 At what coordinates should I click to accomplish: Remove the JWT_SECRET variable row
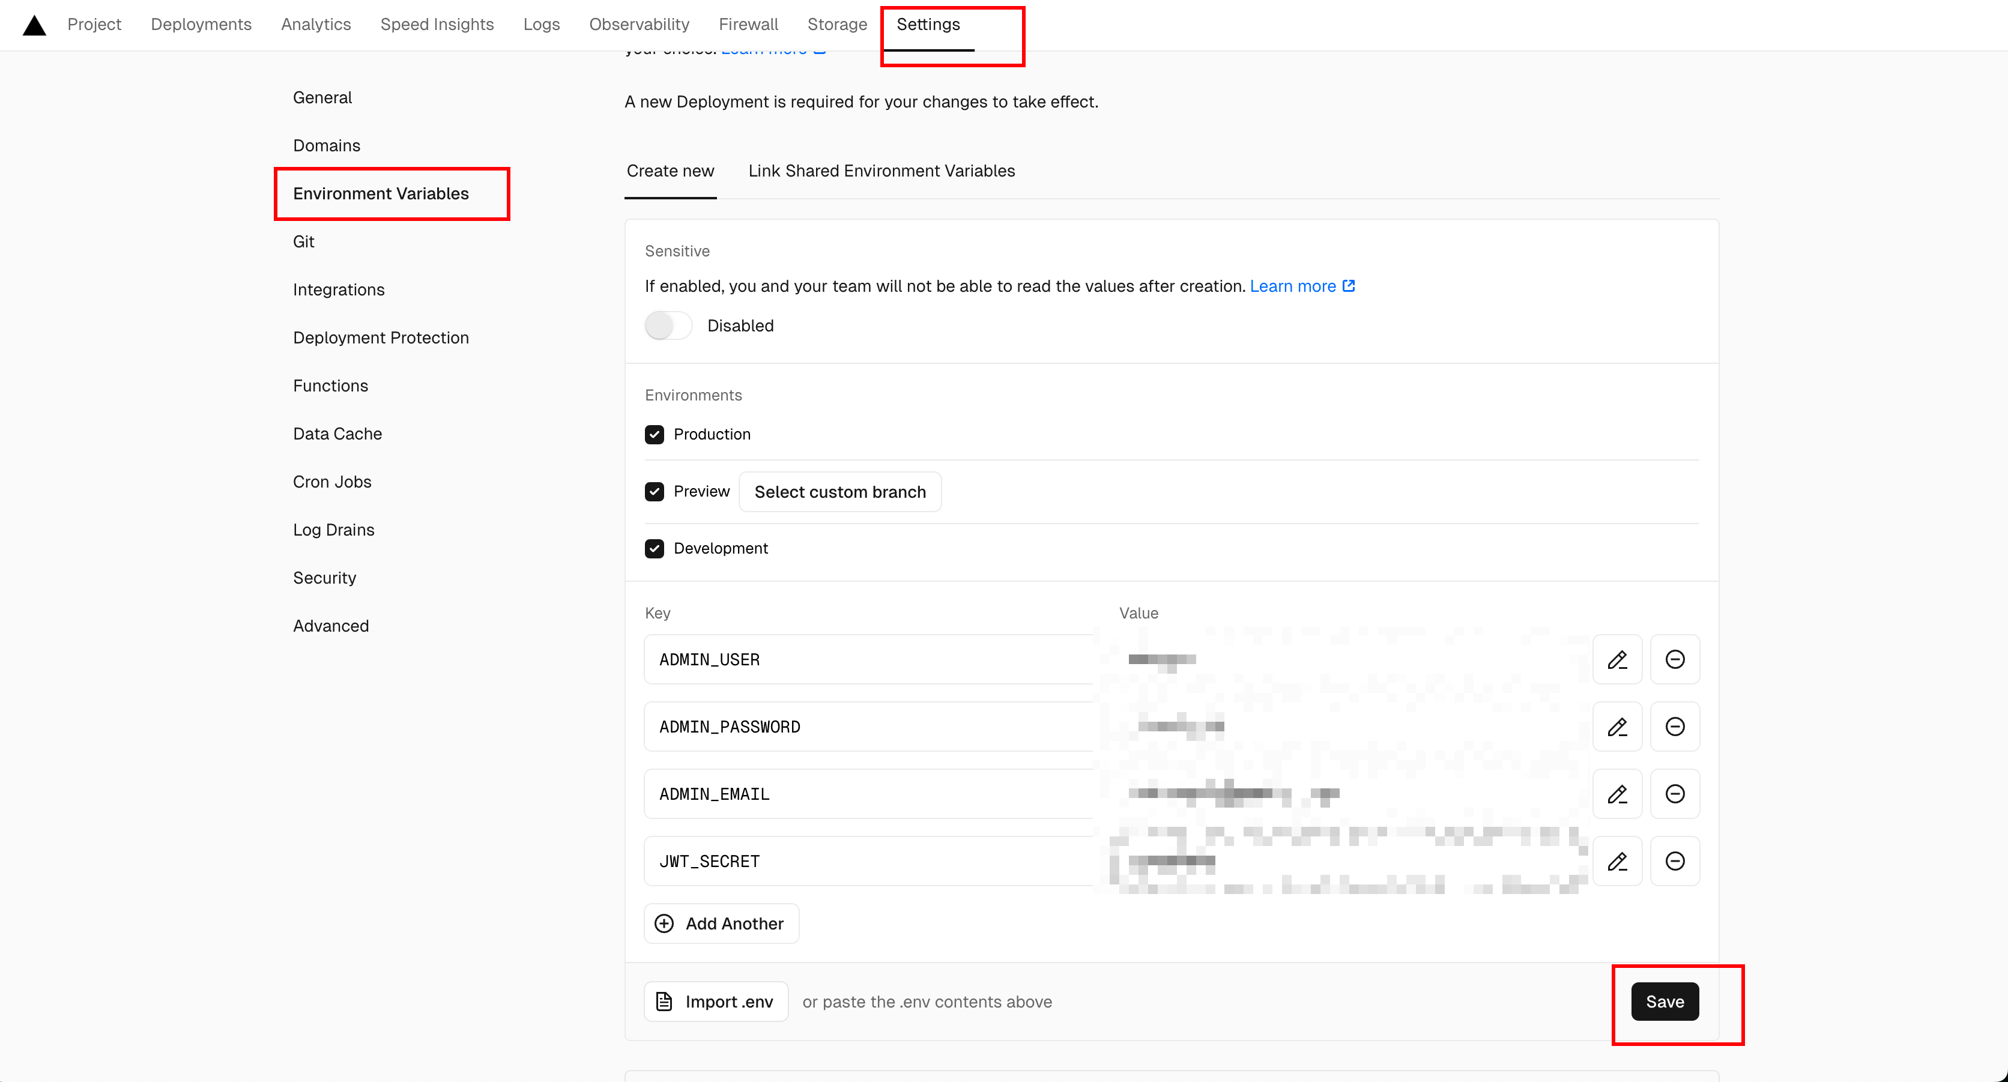coord(1674,862)
